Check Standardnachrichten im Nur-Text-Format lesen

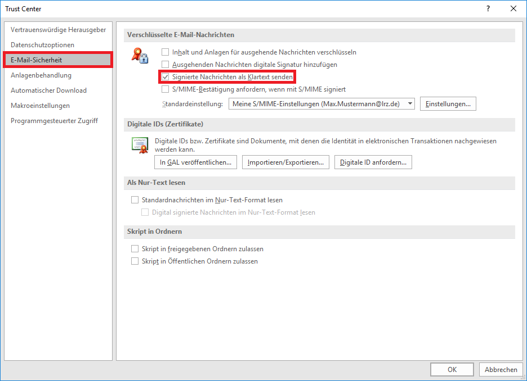(x=135, y=200)
